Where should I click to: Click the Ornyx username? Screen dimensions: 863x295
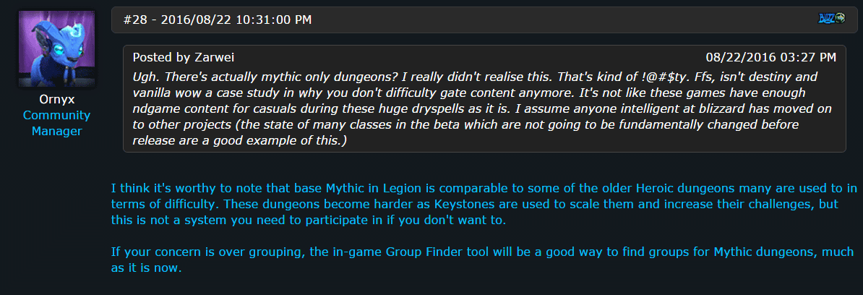[x=56, y=100]
